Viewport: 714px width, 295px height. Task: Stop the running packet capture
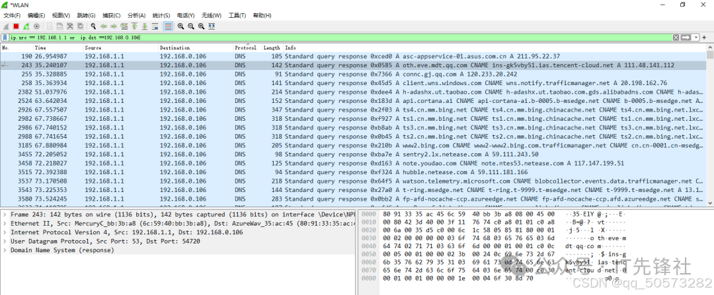pos(16,26)
